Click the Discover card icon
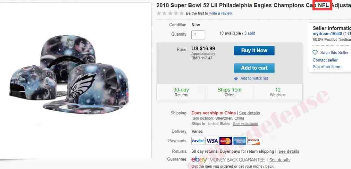This screenshot has width=351, height=169. coord(253,141)
